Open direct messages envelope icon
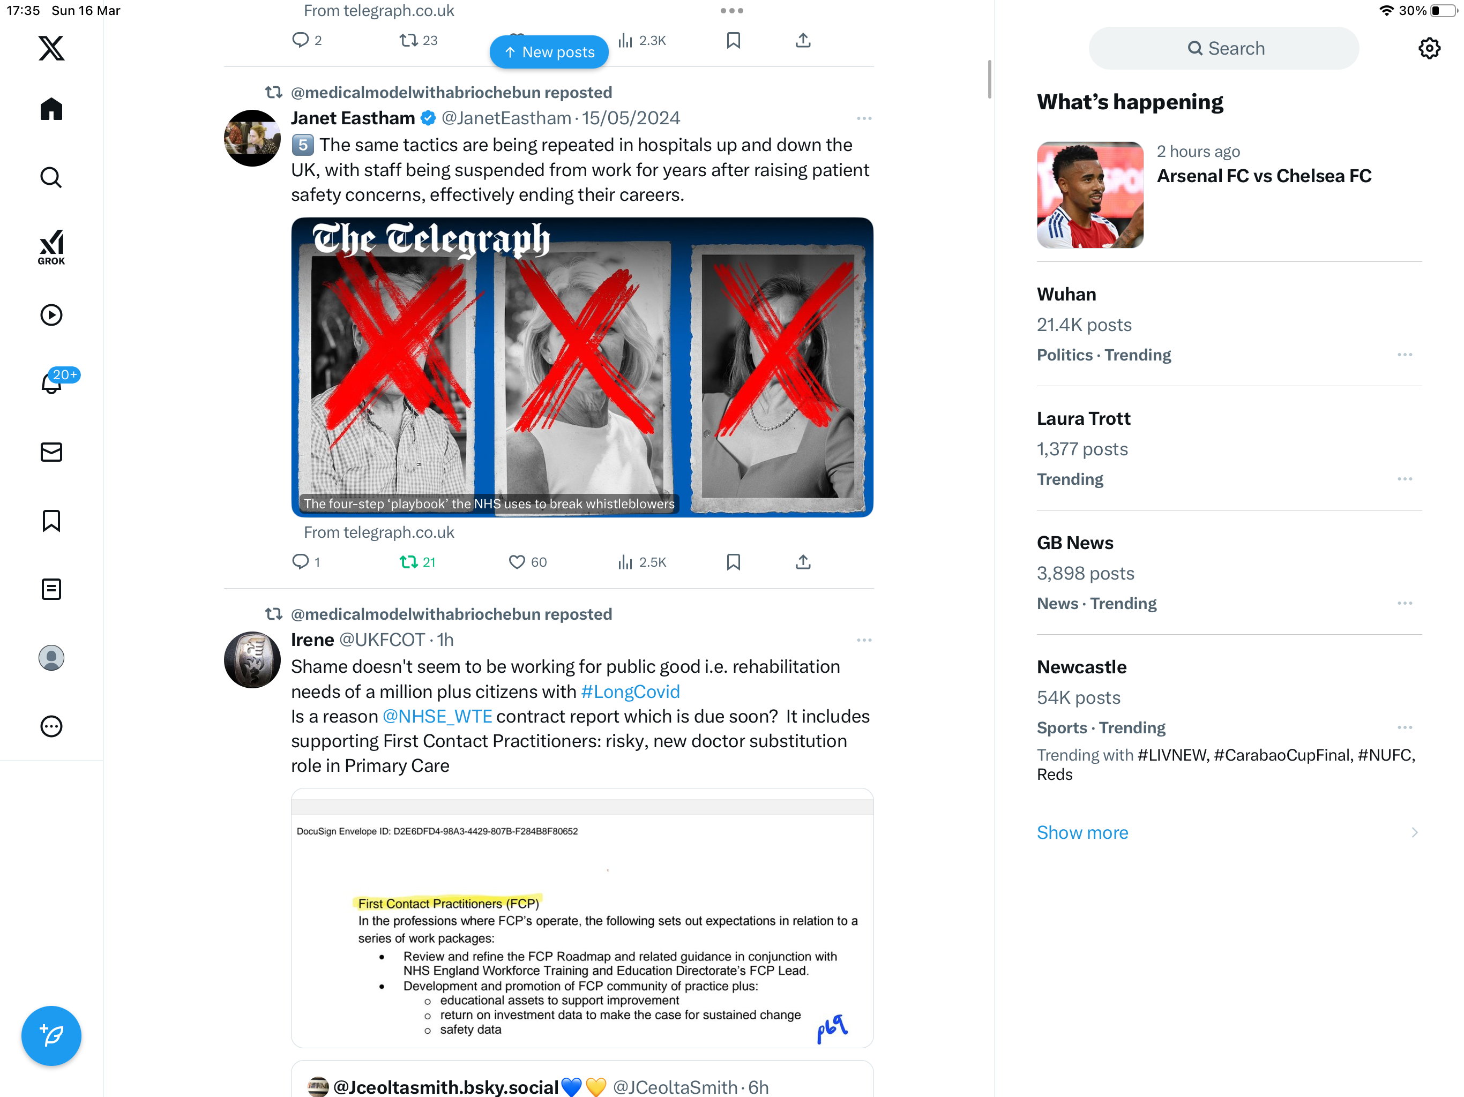Image resolution: width=1464 pixels, height=1097 pixels. [x=51, y=452]
